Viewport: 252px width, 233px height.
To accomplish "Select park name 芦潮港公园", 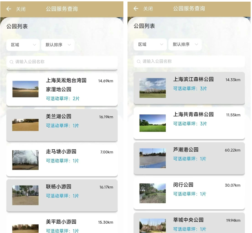I will (x=186, y=150).
